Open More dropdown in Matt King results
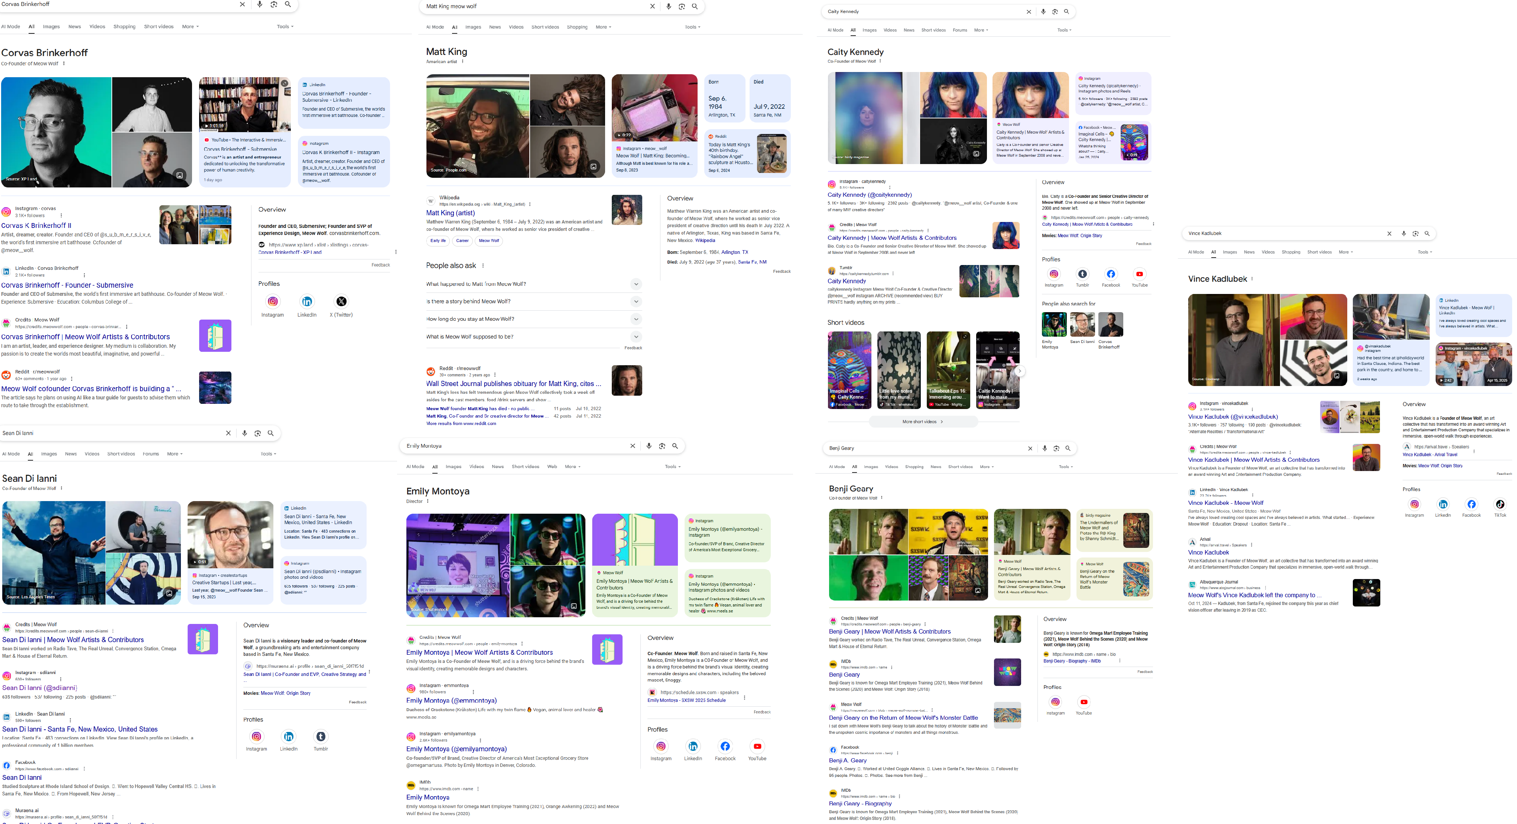The image size is (1517, 824). point(603,27)
